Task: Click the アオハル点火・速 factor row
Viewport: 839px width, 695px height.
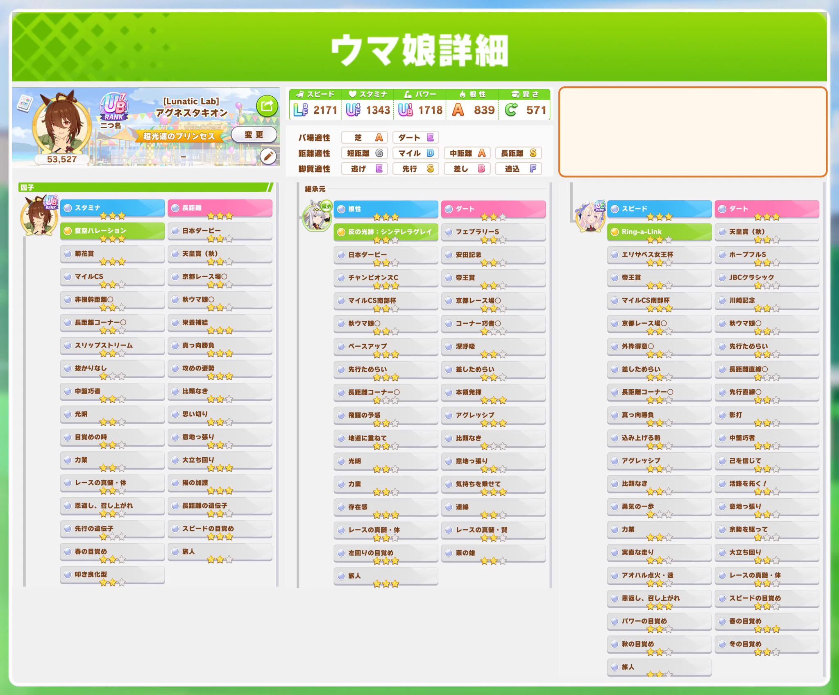Action: (x=660, y=576)
